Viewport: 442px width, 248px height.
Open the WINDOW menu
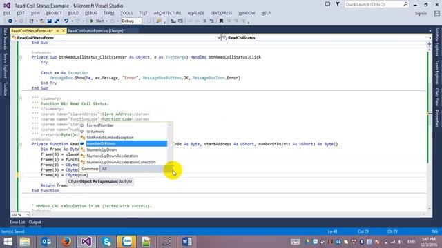point(247,13)
